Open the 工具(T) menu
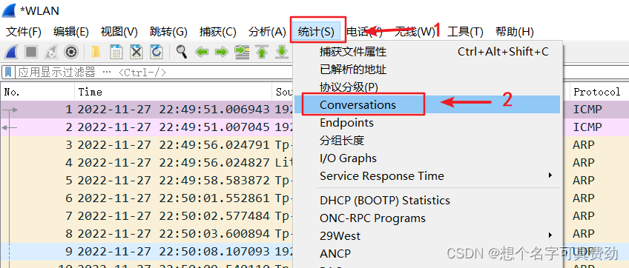The image size is (629, 268). pos(465,32)
